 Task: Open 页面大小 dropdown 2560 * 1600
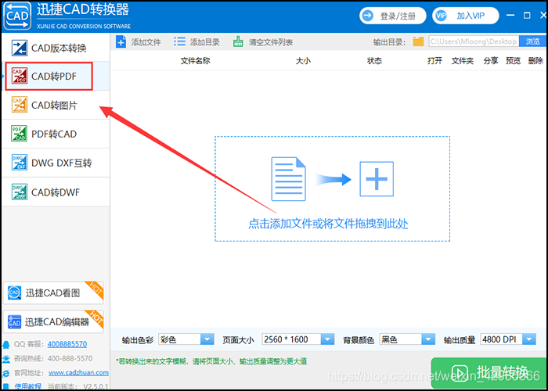tap(298, 339)
